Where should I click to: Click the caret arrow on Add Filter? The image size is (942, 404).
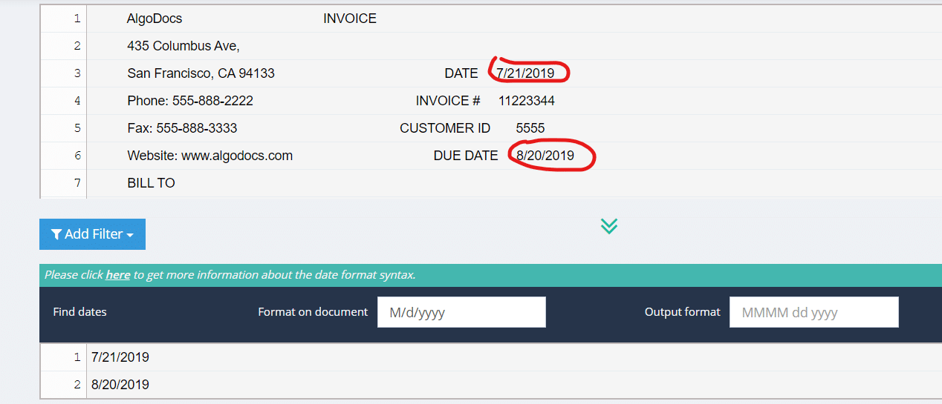[130, 235]
